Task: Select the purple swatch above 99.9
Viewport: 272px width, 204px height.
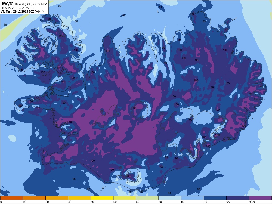Action: pos(260,198)
